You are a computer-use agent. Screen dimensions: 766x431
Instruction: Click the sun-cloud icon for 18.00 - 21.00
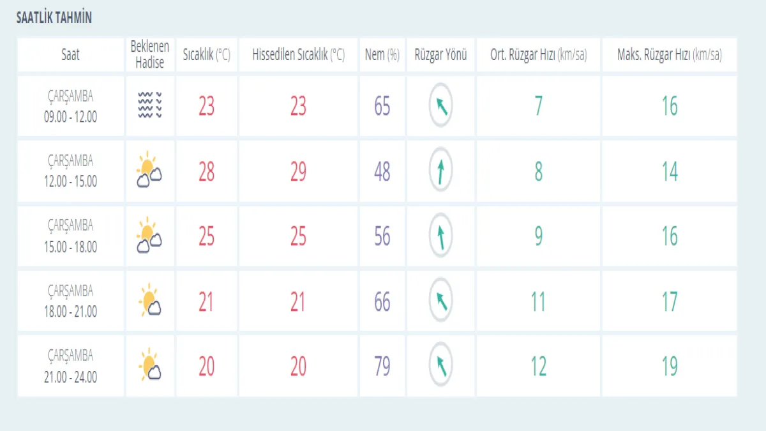(x=149, y=301)
